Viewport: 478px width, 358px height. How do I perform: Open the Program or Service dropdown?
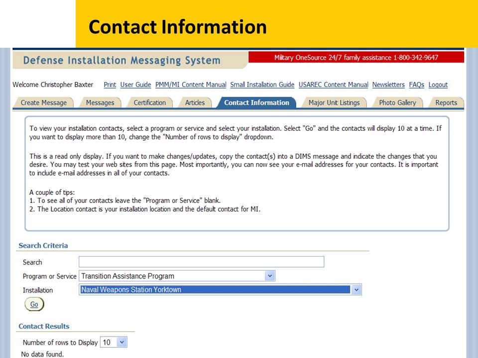(x=177, y=276)
